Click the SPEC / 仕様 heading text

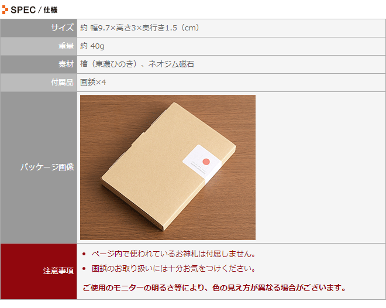click(x=35, y=10)
